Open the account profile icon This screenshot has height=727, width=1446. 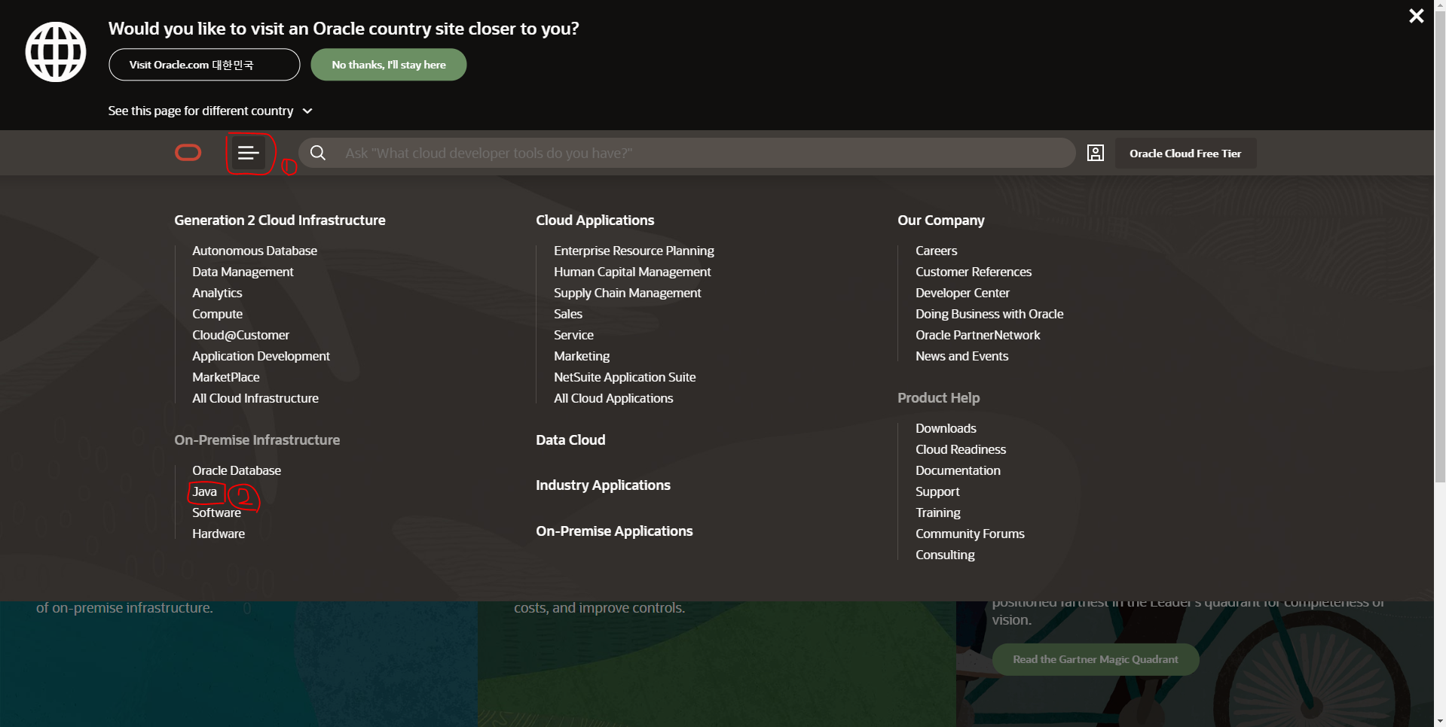(1096, 153)
